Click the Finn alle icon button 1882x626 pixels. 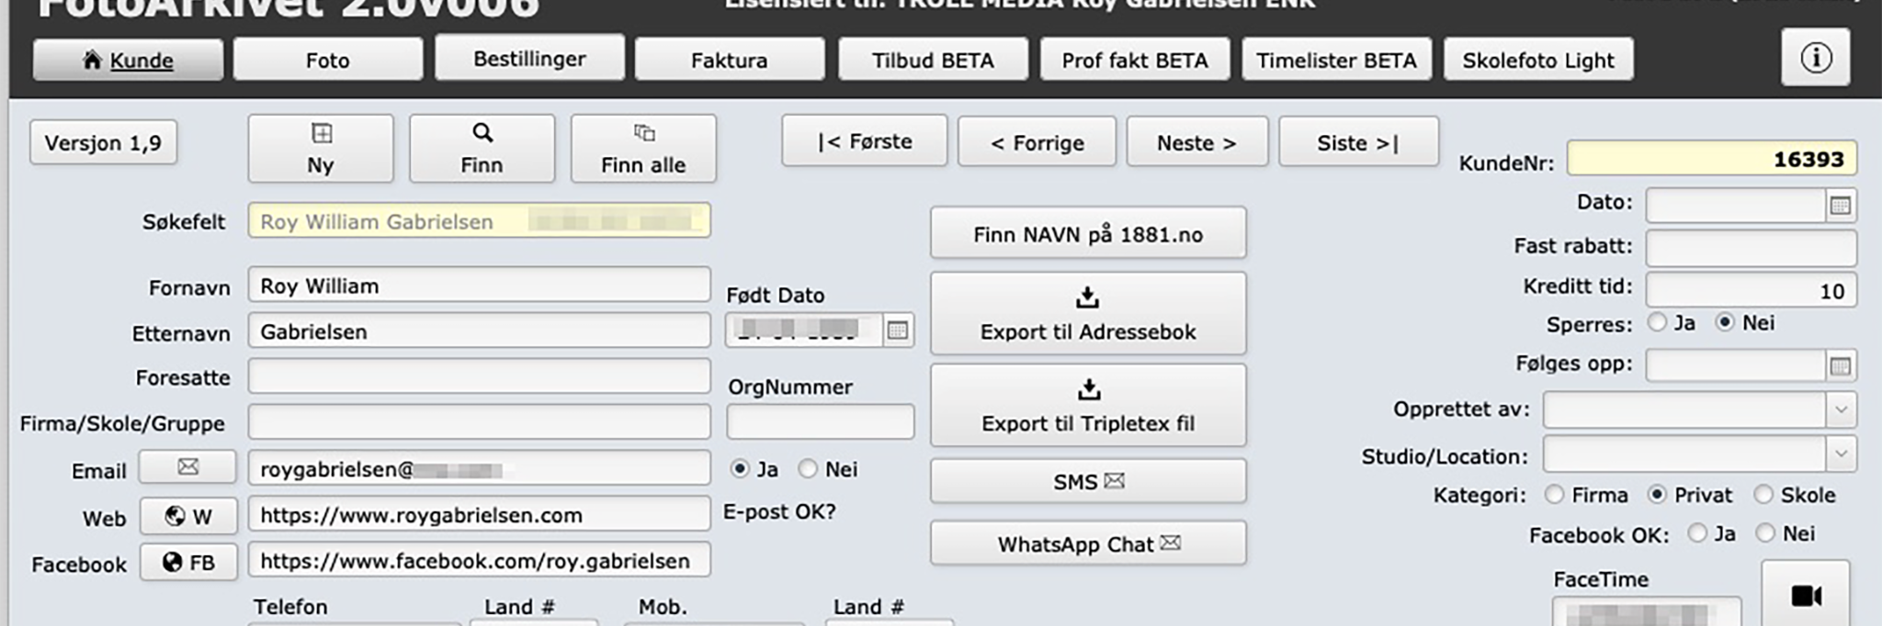tap(643, 149)
